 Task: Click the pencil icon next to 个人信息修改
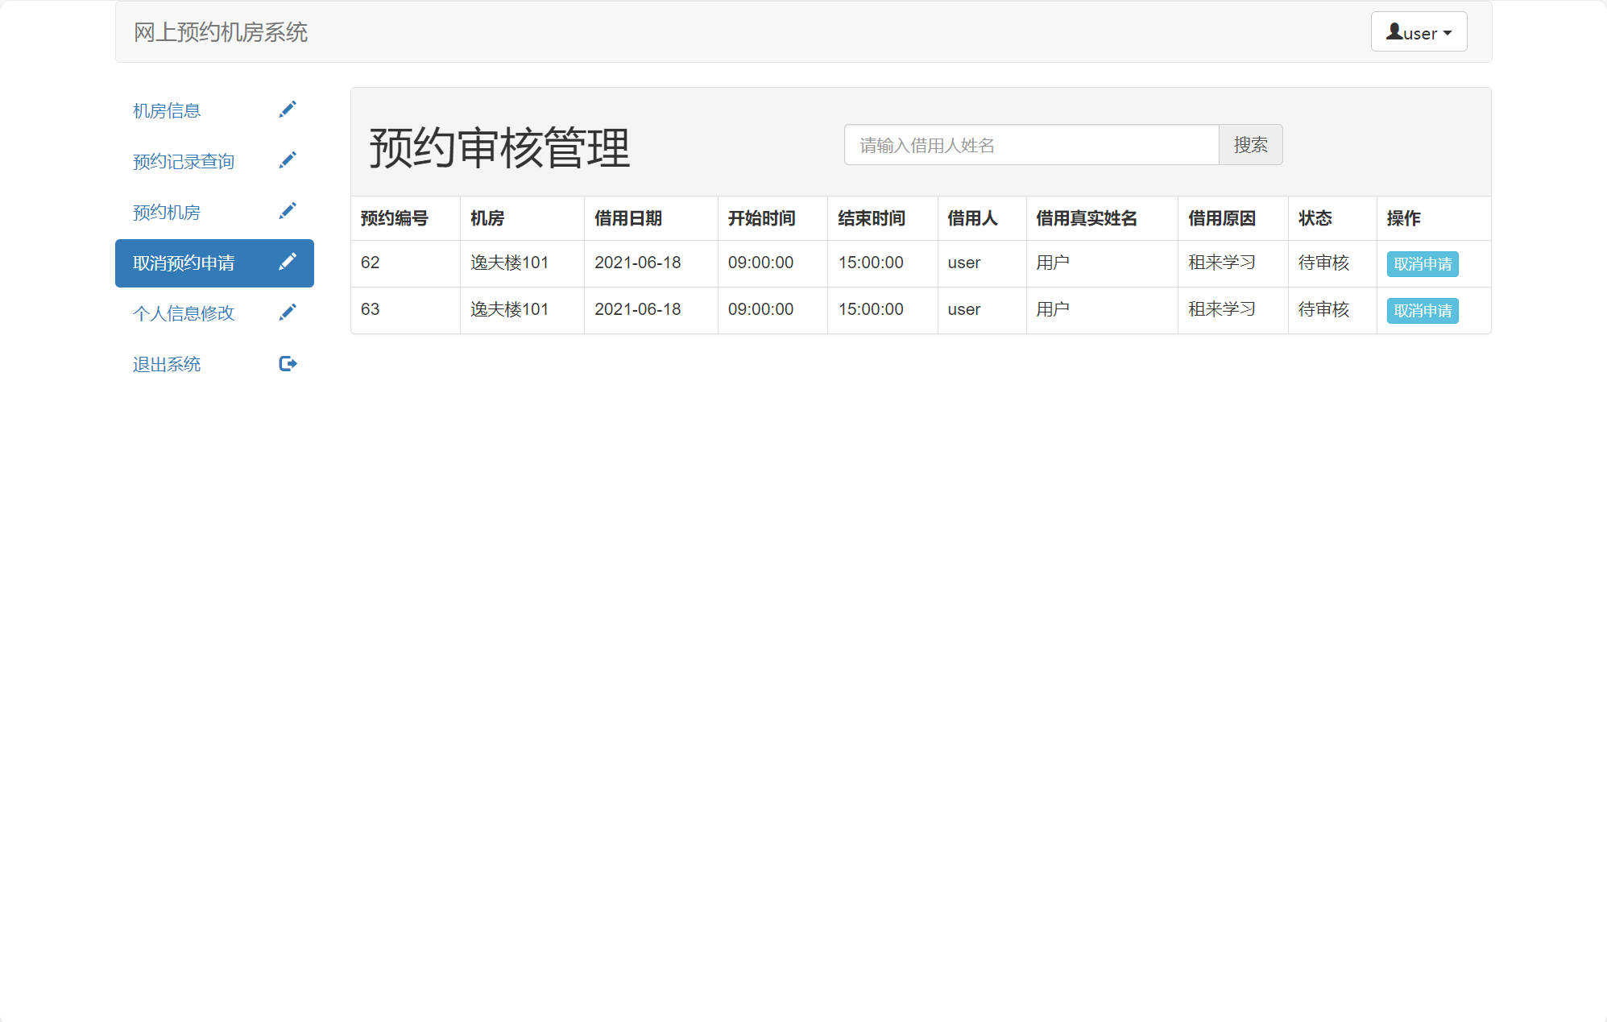pyautogui.click(x=288, y=312)
